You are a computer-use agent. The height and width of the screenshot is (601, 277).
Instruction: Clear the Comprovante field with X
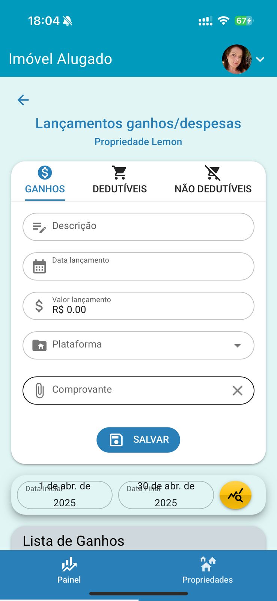[237, 391]
